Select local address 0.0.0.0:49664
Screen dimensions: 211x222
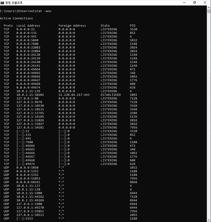[x=28, y=69]
